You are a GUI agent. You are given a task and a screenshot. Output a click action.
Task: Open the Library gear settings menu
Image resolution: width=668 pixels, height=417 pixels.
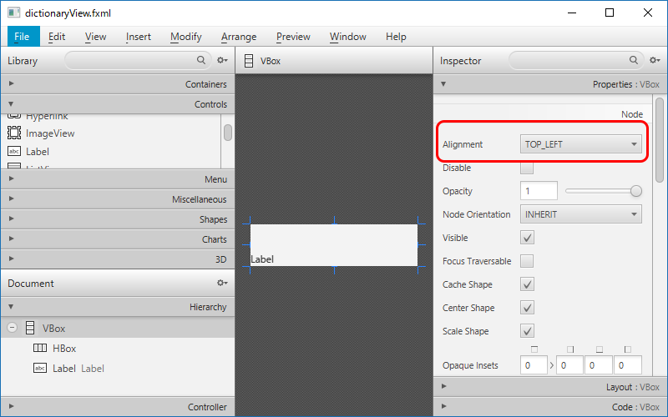point(222,61)
